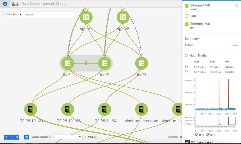Close the Ethernet1/46 link details panel
Image resolution: width=241 pixels, height=144 pixels.
point(237,6)
